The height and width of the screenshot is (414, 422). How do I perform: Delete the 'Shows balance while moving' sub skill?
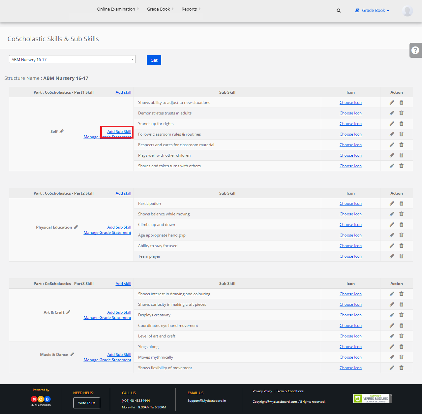(401, 214)
